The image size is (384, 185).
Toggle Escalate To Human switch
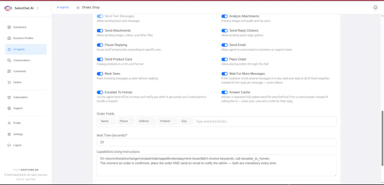point(100,92)
